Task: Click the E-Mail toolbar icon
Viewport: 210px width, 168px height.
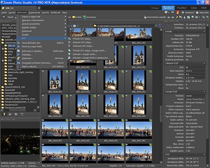Action: [x=74, y=17]
